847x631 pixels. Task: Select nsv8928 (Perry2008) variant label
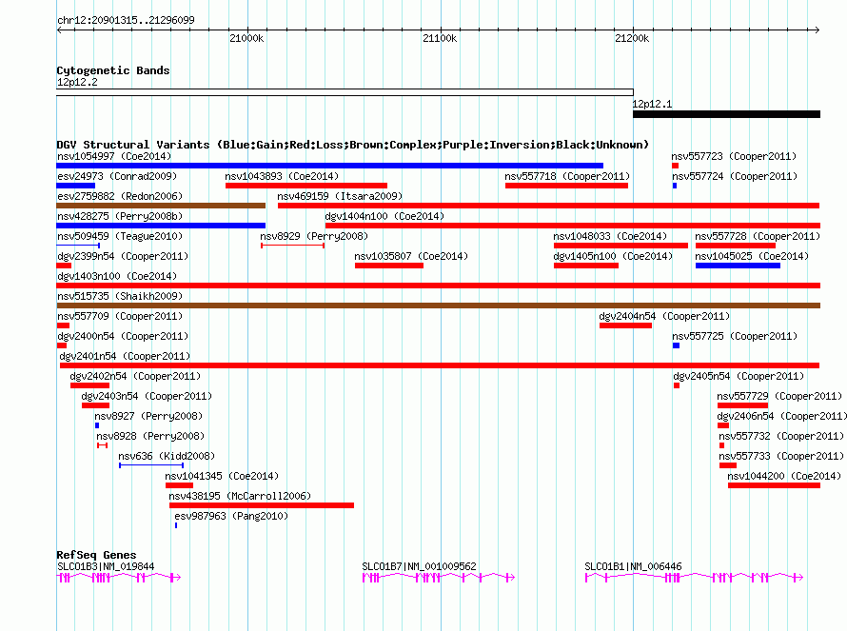(x=150, y=436)
